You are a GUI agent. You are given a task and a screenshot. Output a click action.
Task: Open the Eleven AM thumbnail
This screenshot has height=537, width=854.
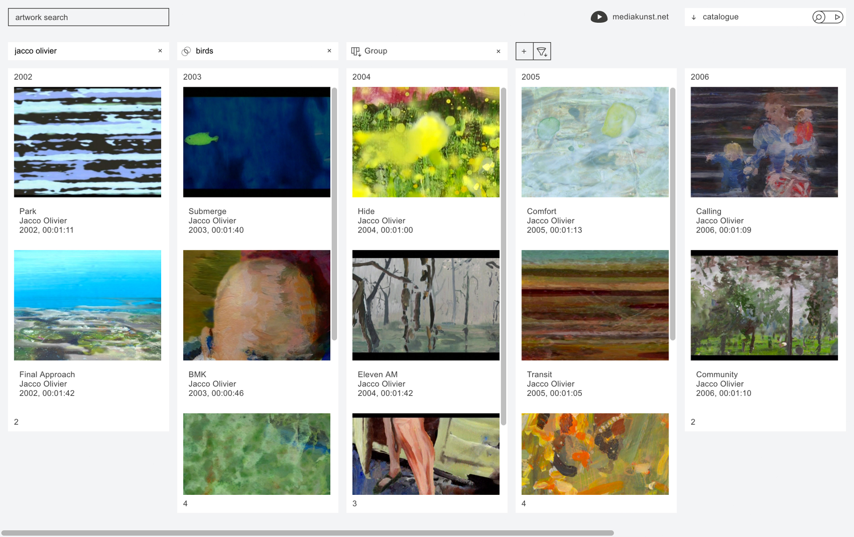click(426, 305)
